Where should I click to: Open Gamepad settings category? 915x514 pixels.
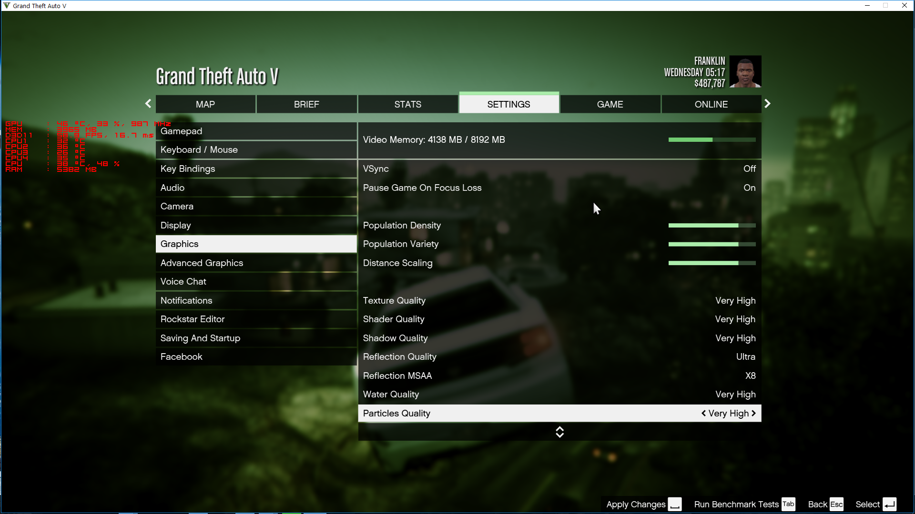pyautogui.click(x=256, y=131)
